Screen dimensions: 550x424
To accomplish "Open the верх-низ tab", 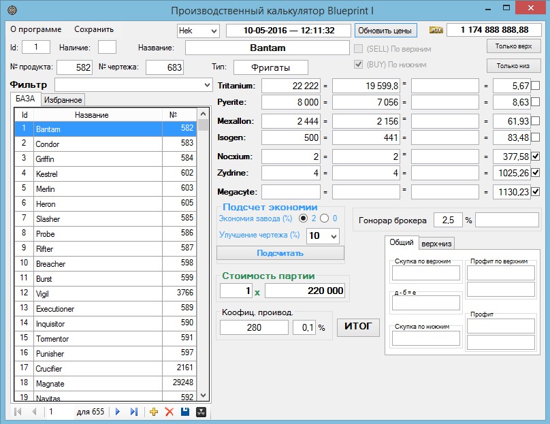I will click(437, 244).
